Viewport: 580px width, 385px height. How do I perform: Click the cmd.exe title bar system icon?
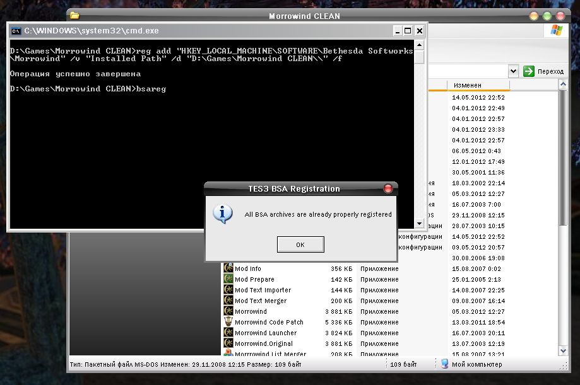point(16,30)
